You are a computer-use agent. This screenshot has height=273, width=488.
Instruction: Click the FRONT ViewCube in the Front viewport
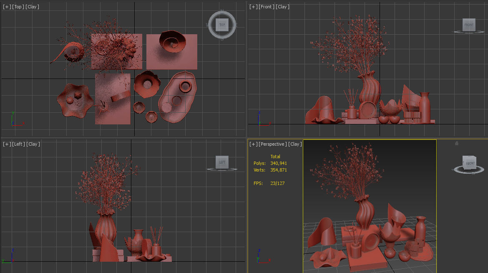pos(469,25)
